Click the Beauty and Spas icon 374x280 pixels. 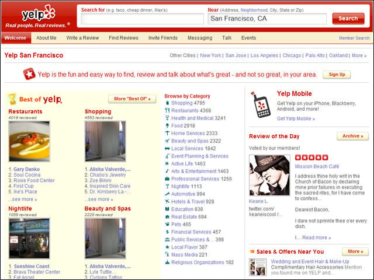click(167, 141)
